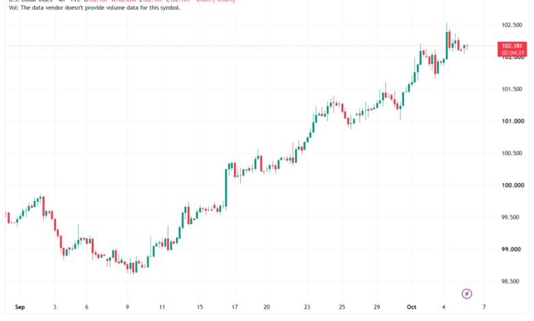
Task: Click date 3 on the time axis
Action: pyautogui.click(x=55, y=307)
